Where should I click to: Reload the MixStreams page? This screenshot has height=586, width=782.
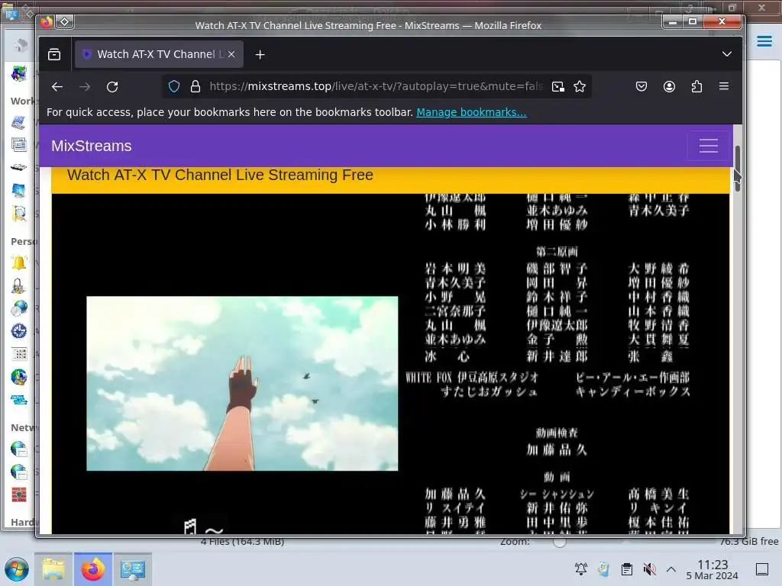[112, 87]
